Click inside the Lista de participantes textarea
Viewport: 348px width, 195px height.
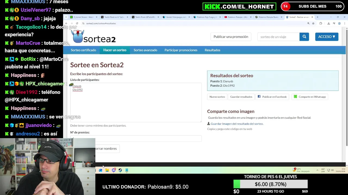pyautogui.click(x=136, y=102)
